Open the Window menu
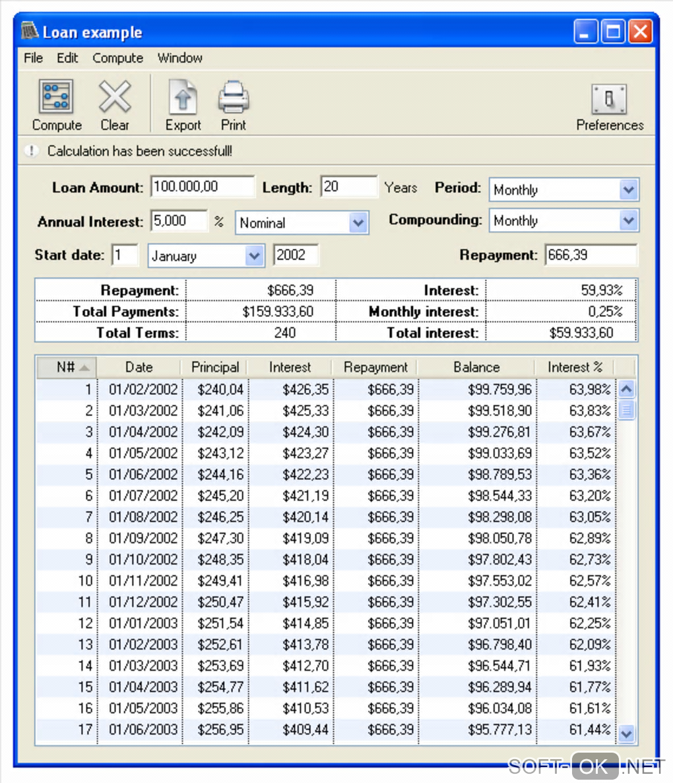The image size is (673, 783). [179, 58]
